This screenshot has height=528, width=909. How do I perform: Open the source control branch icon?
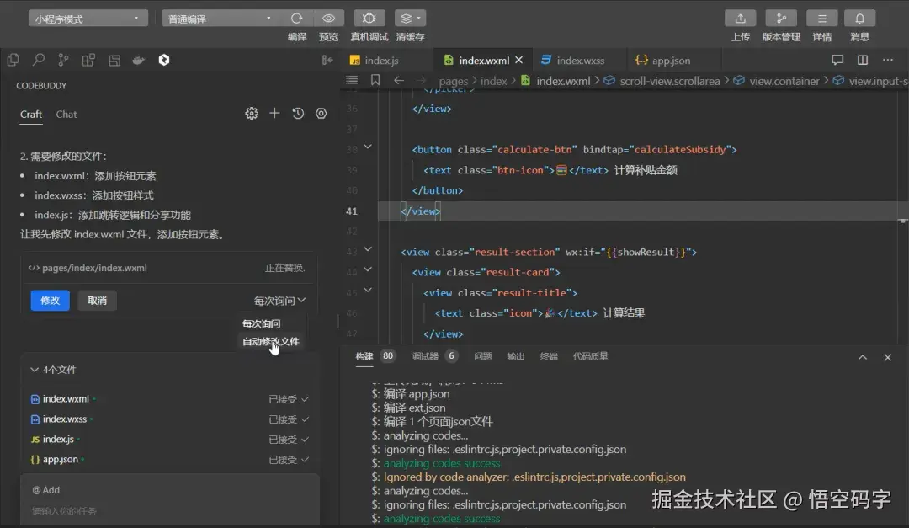(x=63, y=60)
